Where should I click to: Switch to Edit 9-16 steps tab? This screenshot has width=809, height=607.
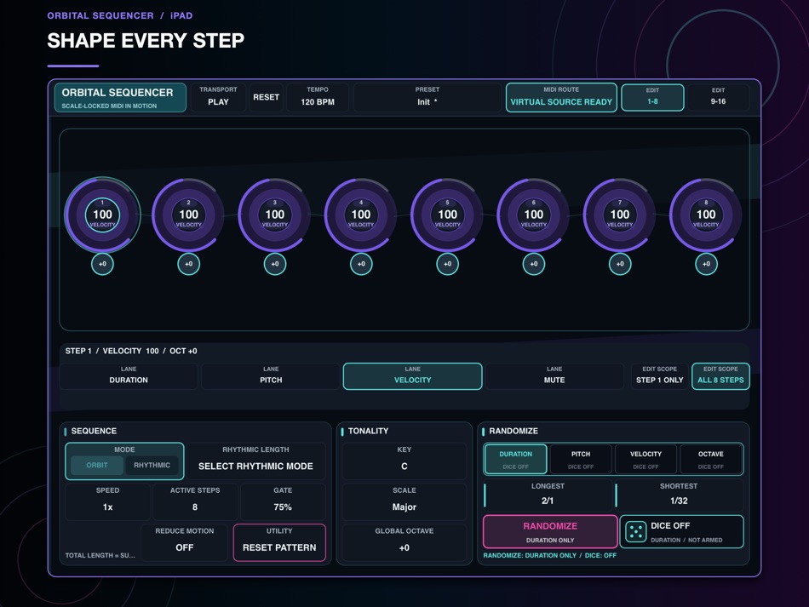click(x=718, y=97)
